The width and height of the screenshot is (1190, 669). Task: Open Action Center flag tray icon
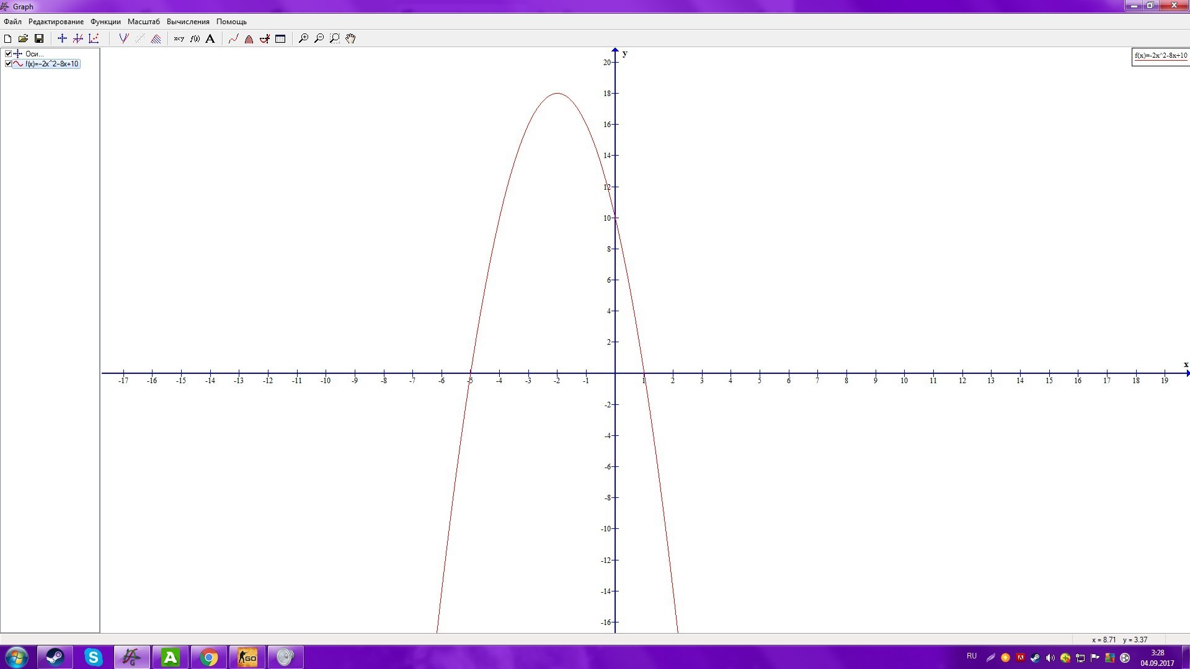pos(1095,658)
